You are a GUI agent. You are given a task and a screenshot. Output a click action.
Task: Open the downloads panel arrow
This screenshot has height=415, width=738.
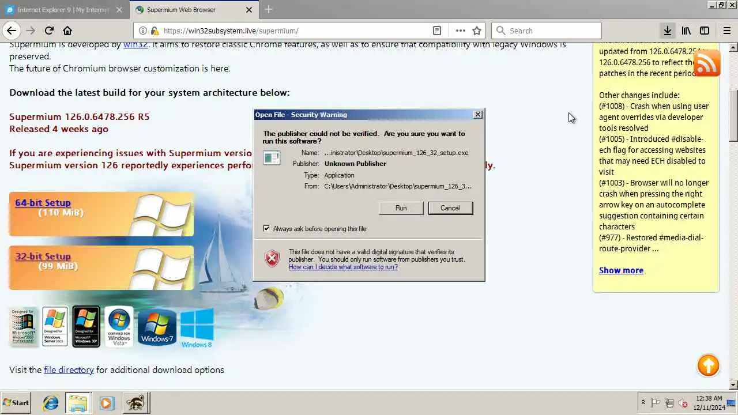pyautogui.click(x=667, y=31)
